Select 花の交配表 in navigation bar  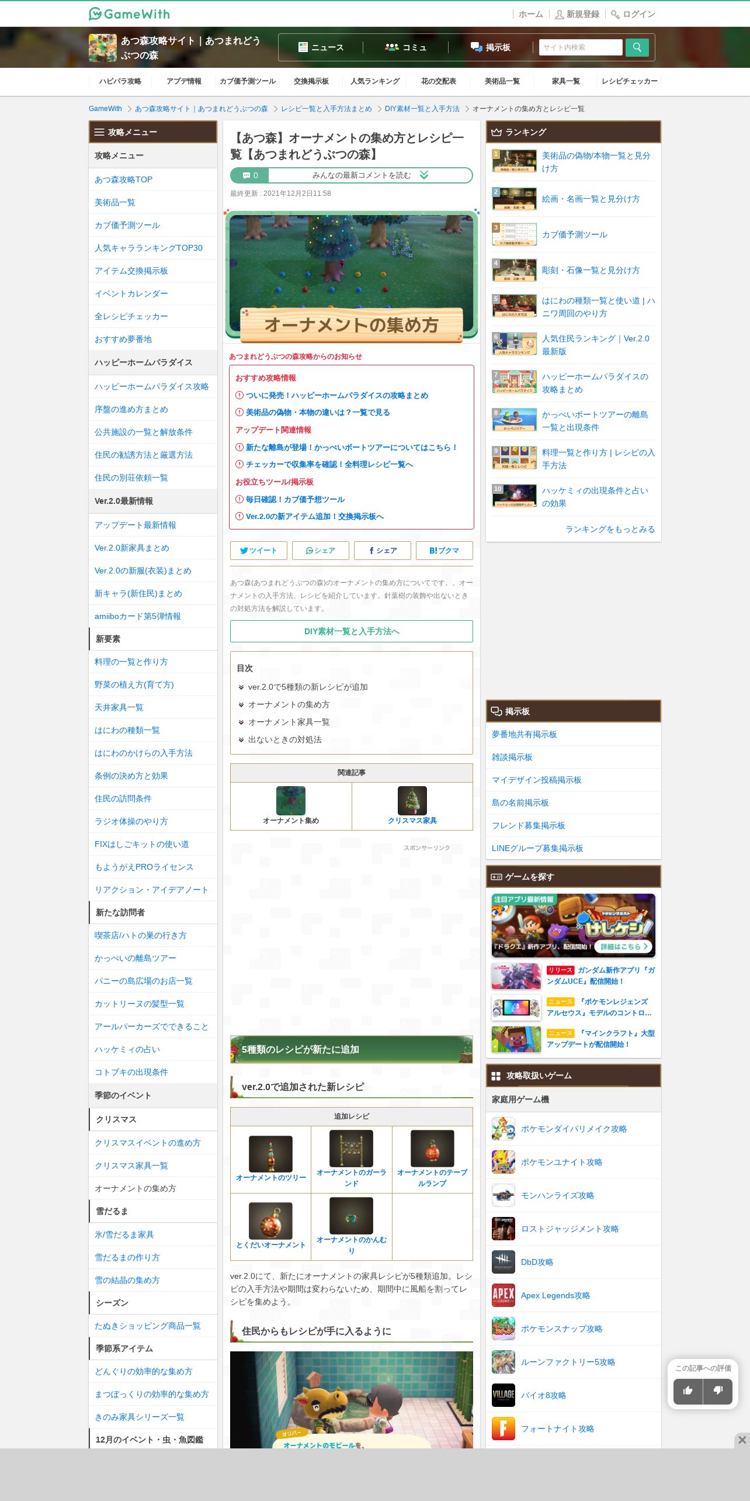[x=439, y=81]
